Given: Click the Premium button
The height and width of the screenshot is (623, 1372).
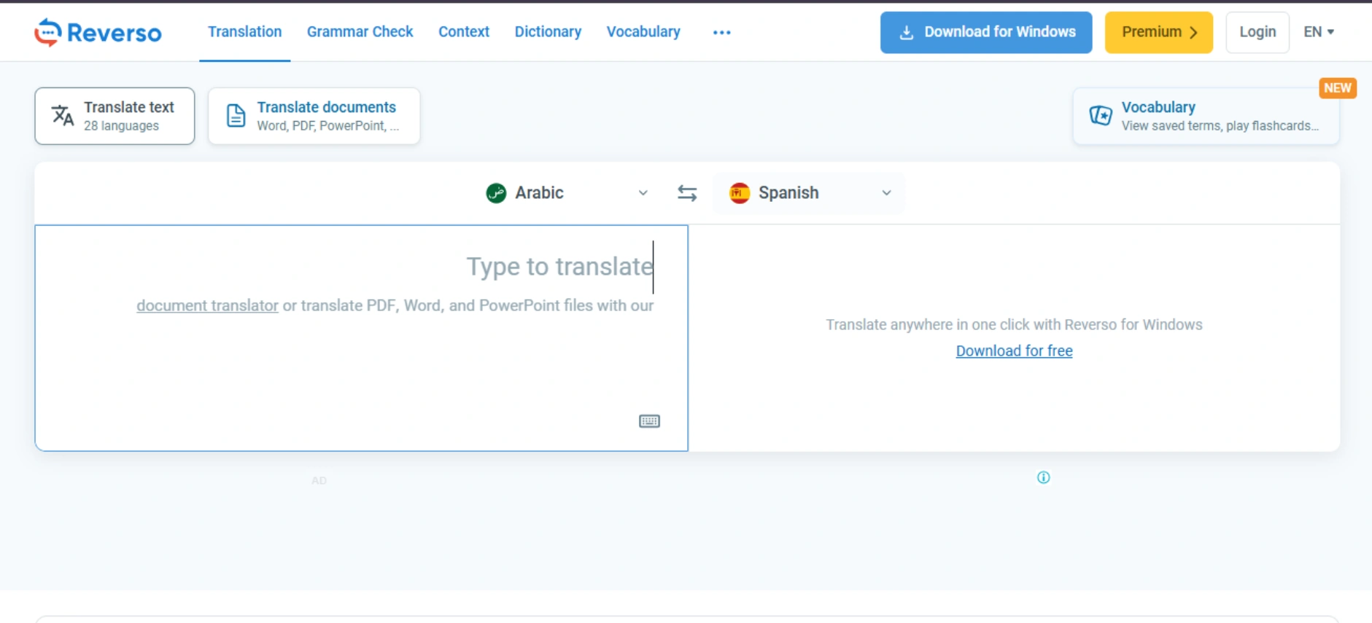Looking at the screenshot, I should click(x=1158, y=32).
